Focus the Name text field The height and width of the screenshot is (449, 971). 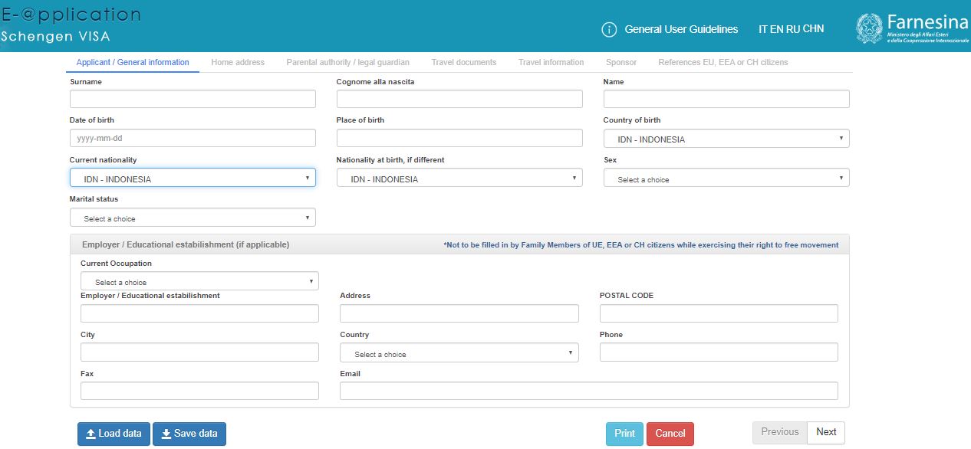pos(726,99)
